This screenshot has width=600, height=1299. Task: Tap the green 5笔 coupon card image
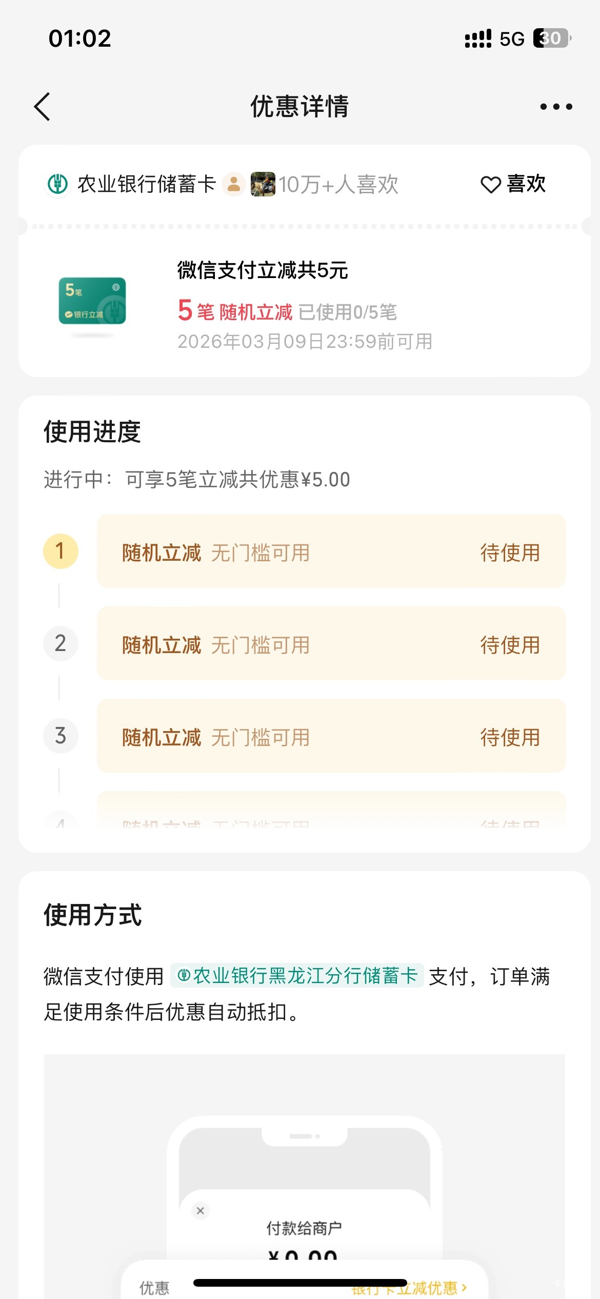[x=92, y=301]
